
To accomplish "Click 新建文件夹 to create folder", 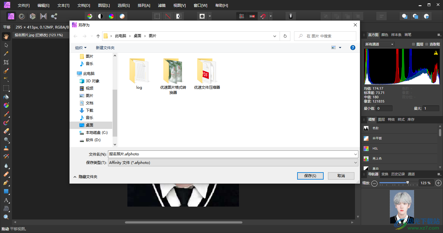I will [x=105, y=48].
